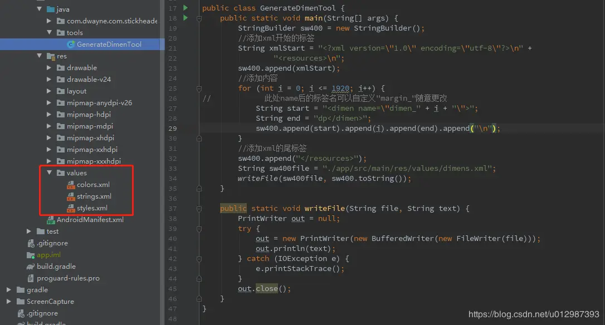Click the java folder icon
The image size is (605, 325).
pos(51,9)
